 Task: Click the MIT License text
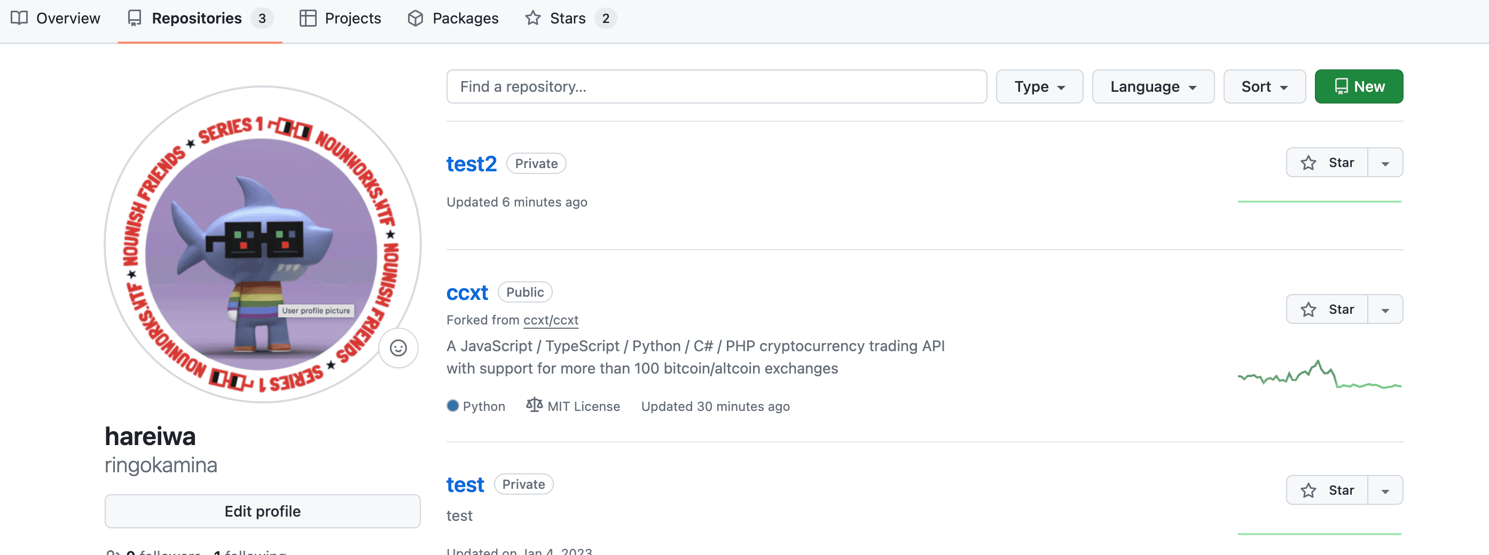pyautogui.click(x=583, y=407)
